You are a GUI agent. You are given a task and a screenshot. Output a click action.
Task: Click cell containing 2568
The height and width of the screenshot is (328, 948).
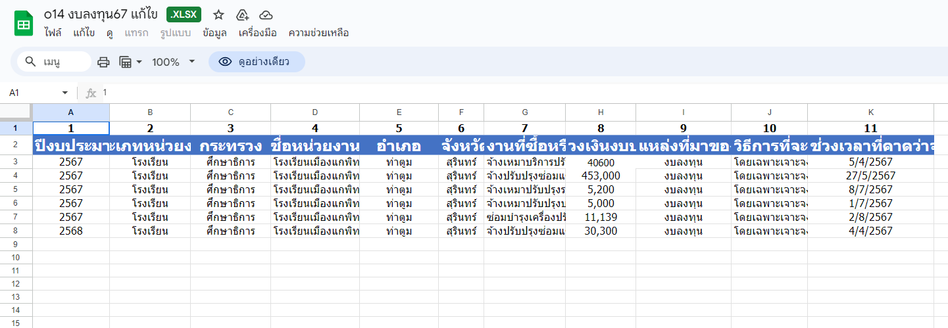71,231
